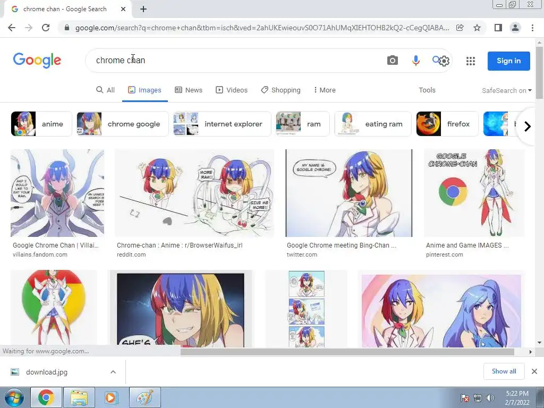Open Chrome from the taskbar
This screenshot has width=544, height=408.
click(x=46, y=397)
